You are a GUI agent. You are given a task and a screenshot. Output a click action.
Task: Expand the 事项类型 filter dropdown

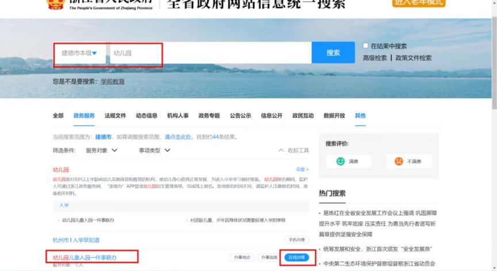(x=154, y=150)
